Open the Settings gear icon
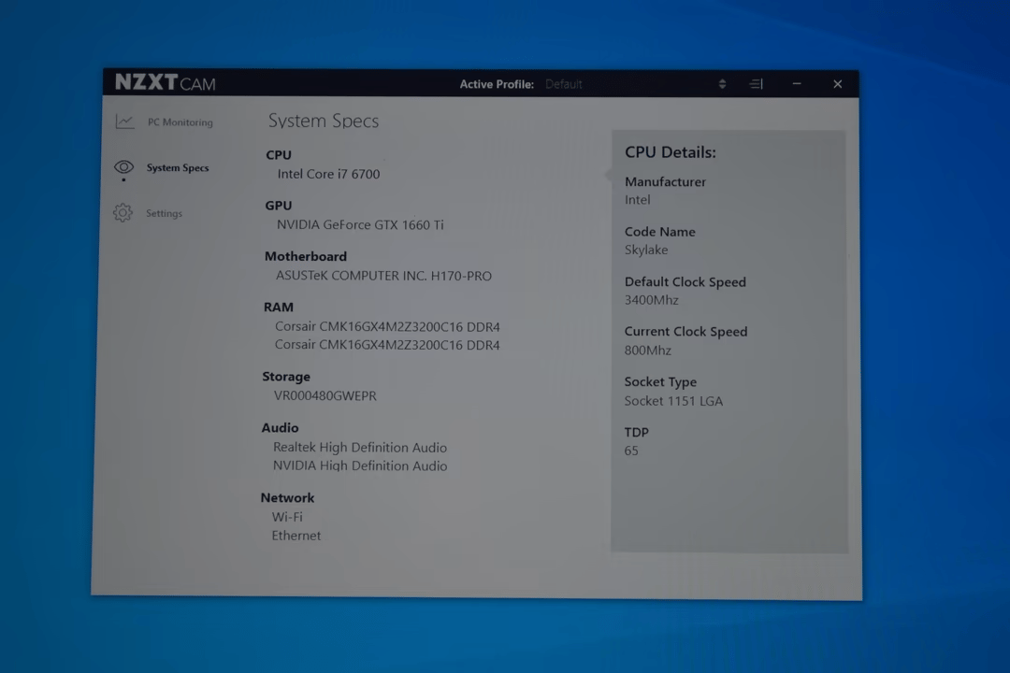1010x673 pixels. (123, 212)
